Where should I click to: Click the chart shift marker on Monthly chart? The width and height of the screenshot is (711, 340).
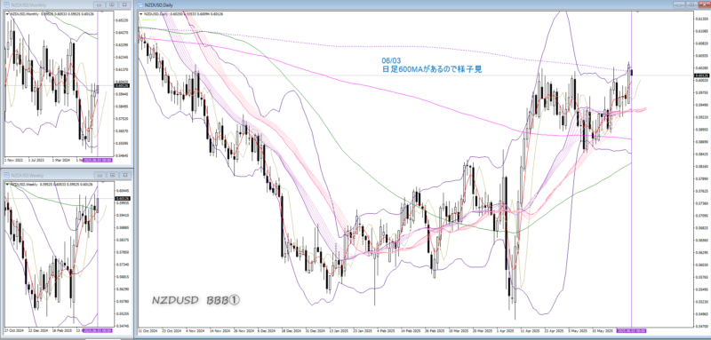[x=102, y=12]
